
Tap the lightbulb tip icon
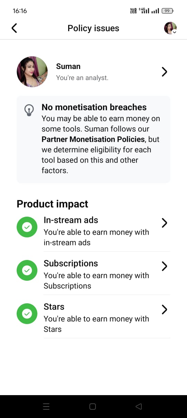click(x=29, y=110)
